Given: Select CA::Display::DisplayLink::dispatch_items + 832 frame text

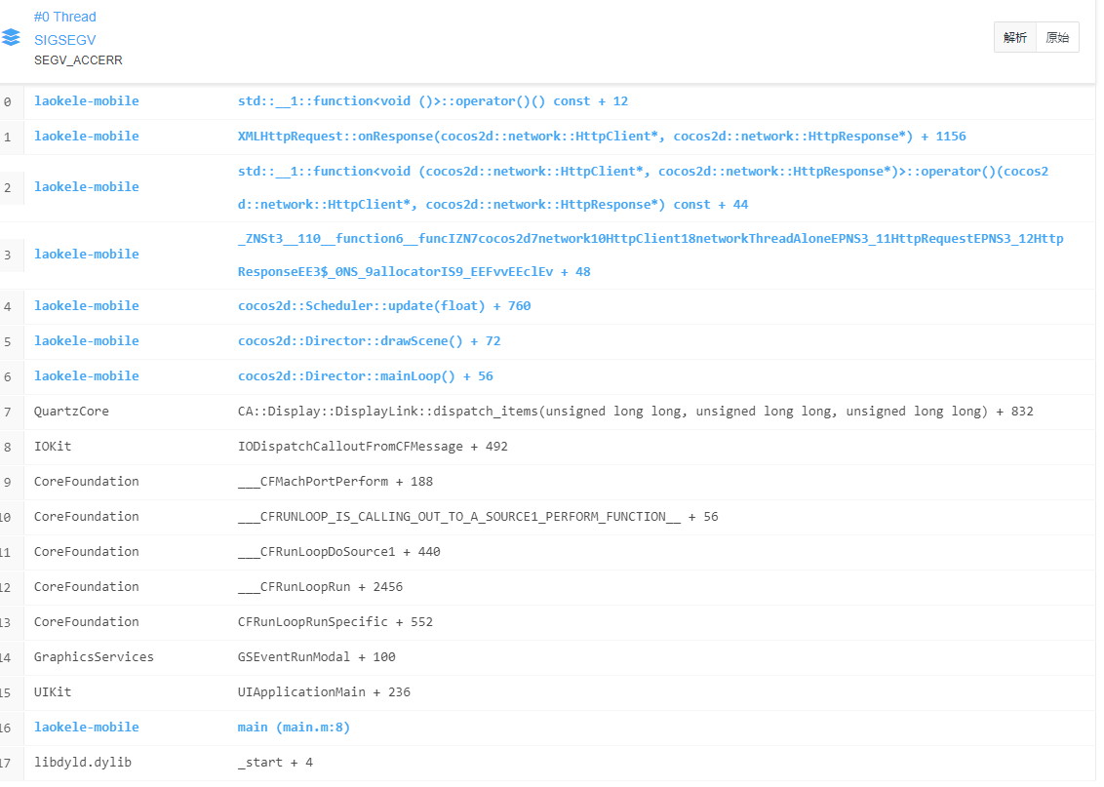Looking at the screenshot, I should [635, 412].
